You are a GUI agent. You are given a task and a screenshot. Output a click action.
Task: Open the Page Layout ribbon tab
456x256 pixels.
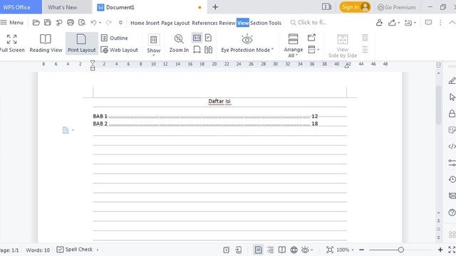[x=175, y=23]
